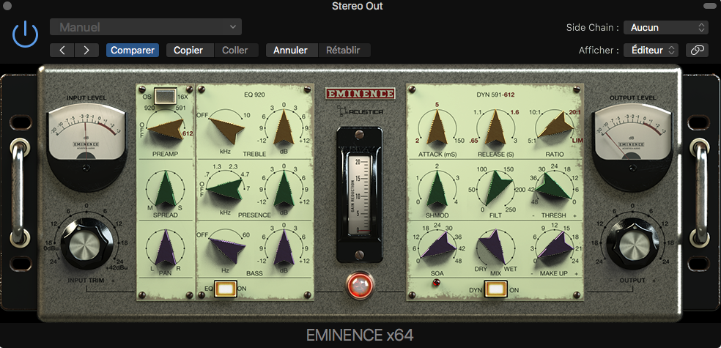Click the window close dot button
The image size is (721, 348).
(x=7, y=7)
